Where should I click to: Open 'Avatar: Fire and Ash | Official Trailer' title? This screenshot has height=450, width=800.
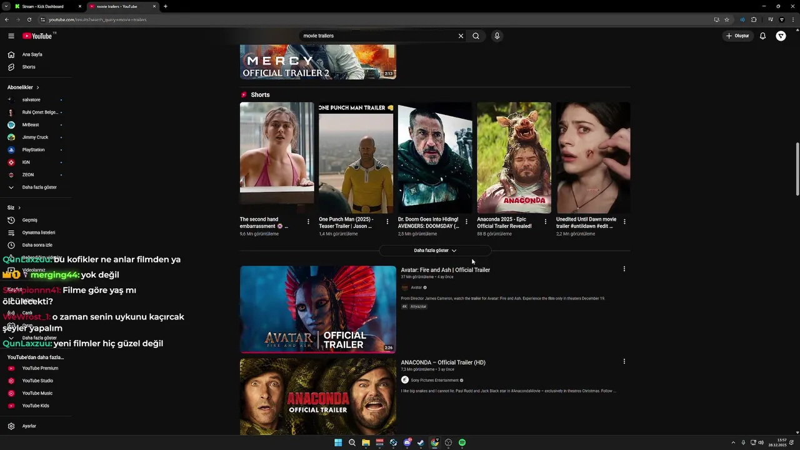[445, 270]
